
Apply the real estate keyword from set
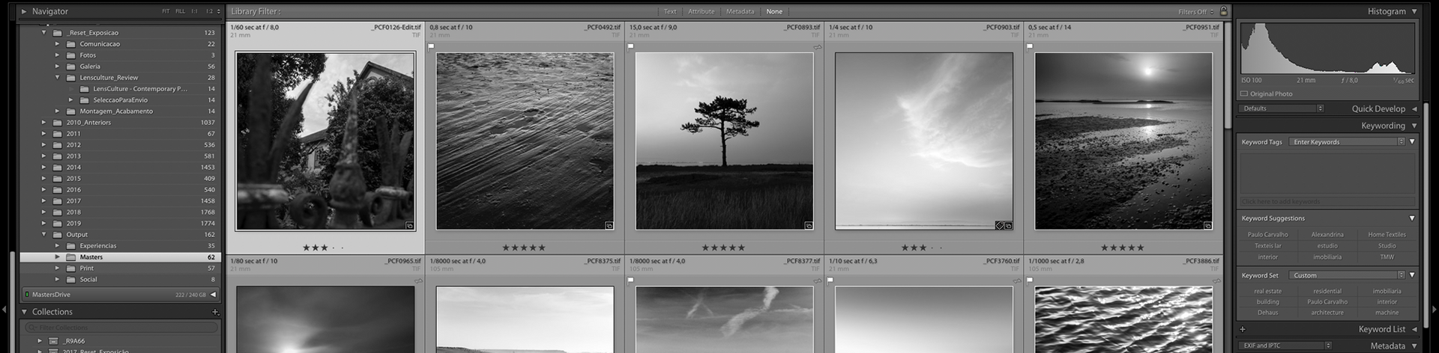click(1267, 292)
